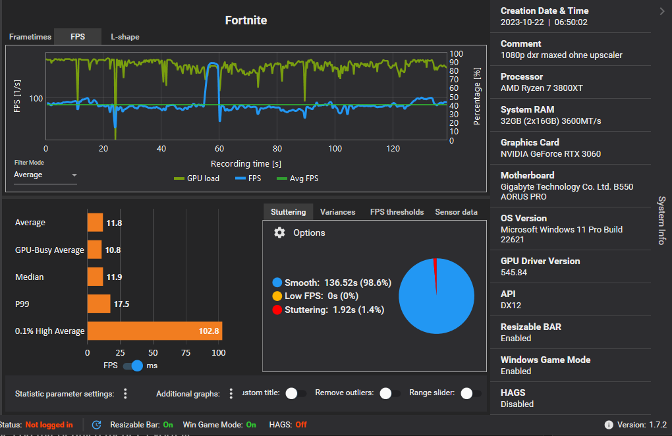Click the Stuttering red legend dot
The width and height of the screenshot is (672, 436).
point(277,310)
